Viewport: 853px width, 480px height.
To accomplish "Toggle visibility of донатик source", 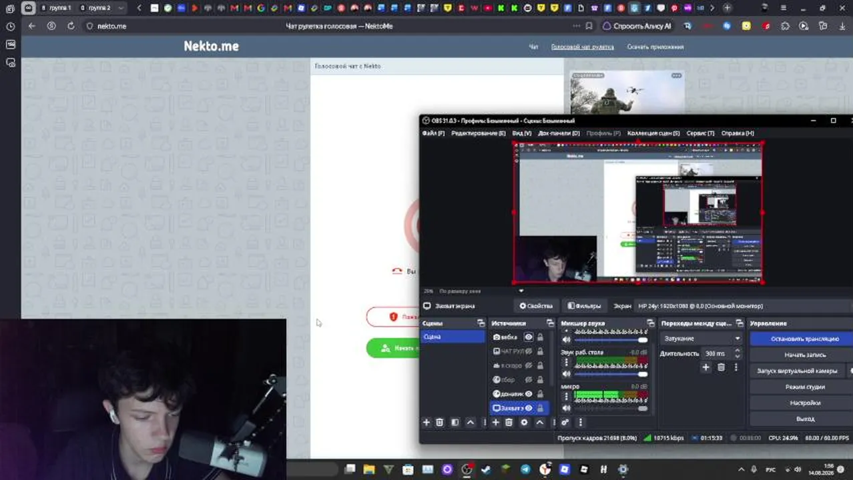I will click(x=529, y=394).
